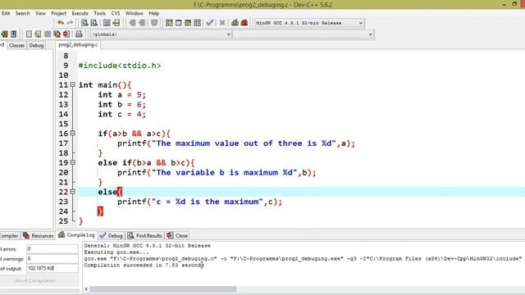Click the Goto line toolbar icon
525x295 pixels.
[x=116, y=23]
